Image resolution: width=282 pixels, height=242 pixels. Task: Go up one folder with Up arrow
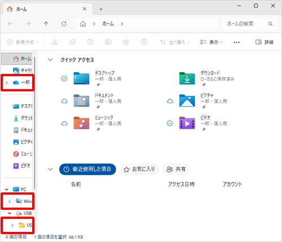coord(46,24)
